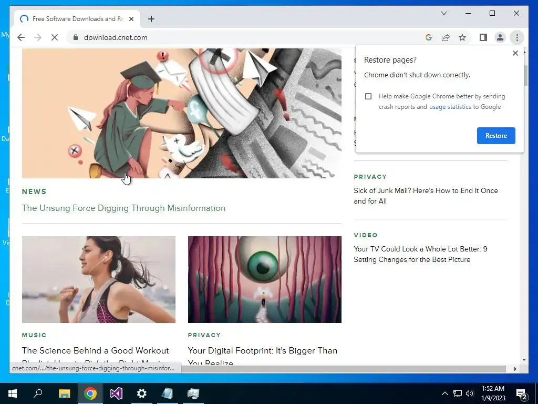Open Visual Studio from the taskbar

coord(116,393)
